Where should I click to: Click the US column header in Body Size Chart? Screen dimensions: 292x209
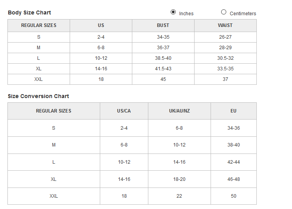pos(101,25)
